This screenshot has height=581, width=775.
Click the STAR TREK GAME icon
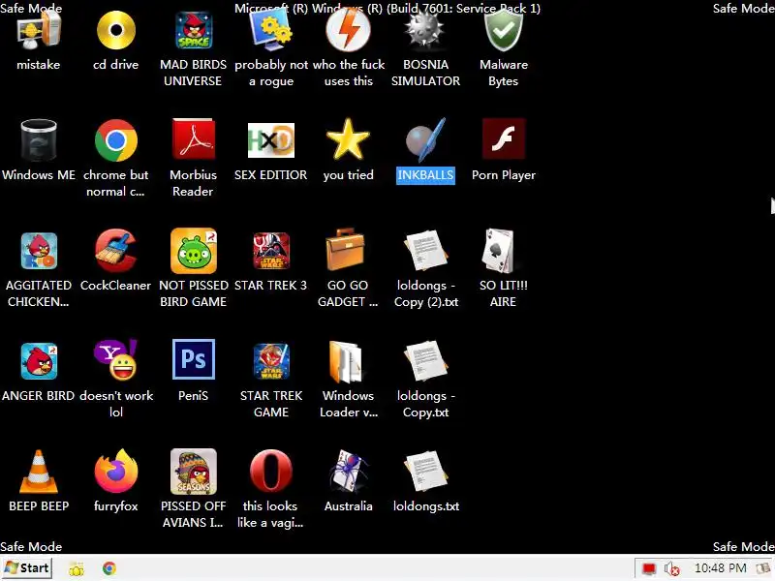[x=271, y=361]
